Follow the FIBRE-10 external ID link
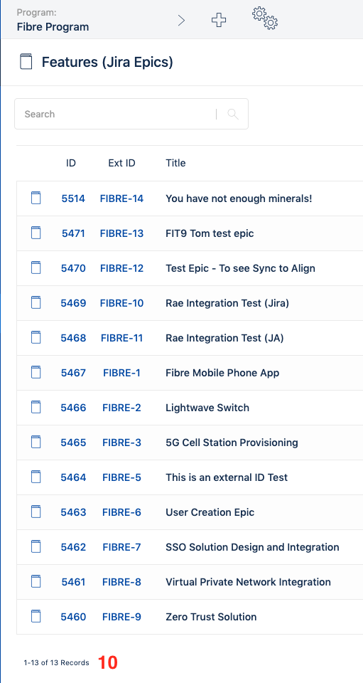Image resolution: width=363 pixels, height=683 pixels. pos(121,303)
